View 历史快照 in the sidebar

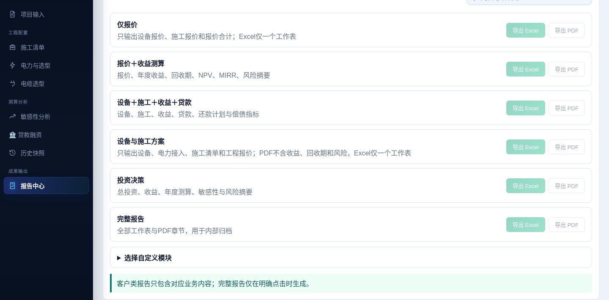click(x=47, y=153)
